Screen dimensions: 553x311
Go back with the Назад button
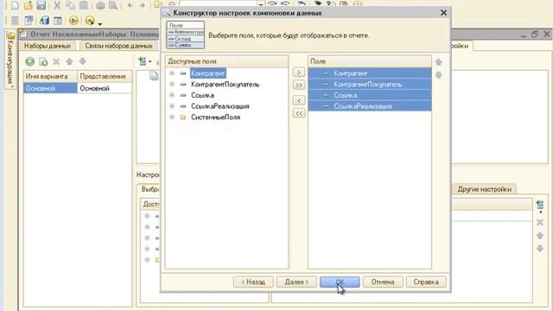click(x=253, y=282)
